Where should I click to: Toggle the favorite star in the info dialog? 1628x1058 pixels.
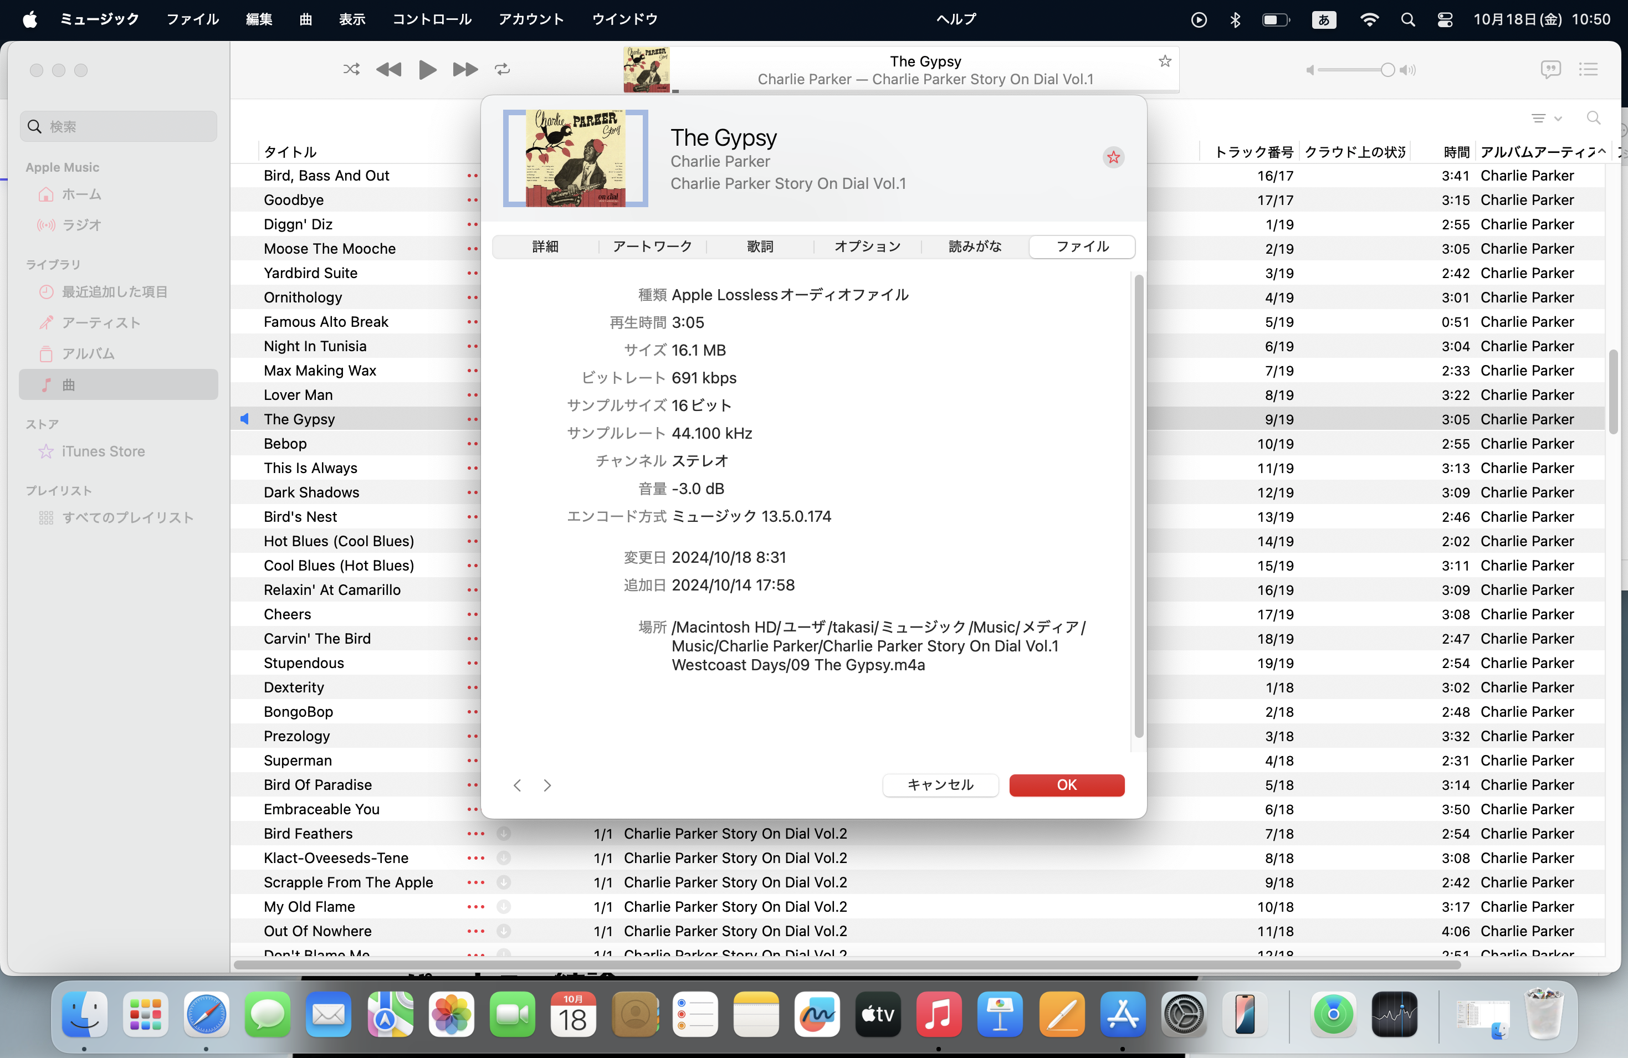1113,157
